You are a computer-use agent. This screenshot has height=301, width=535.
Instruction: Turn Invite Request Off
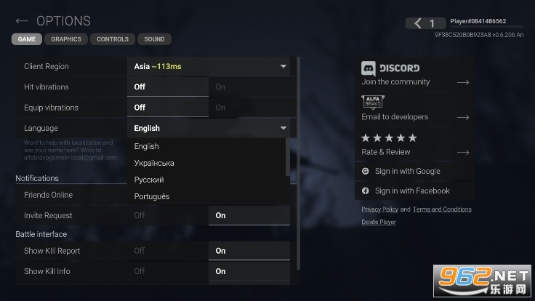coord(140,215)
